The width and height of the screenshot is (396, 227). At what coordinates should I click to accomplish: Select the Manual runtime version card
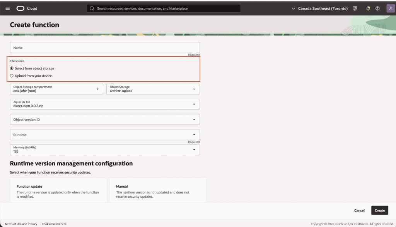pyautogui.click(x=158, y=190)
